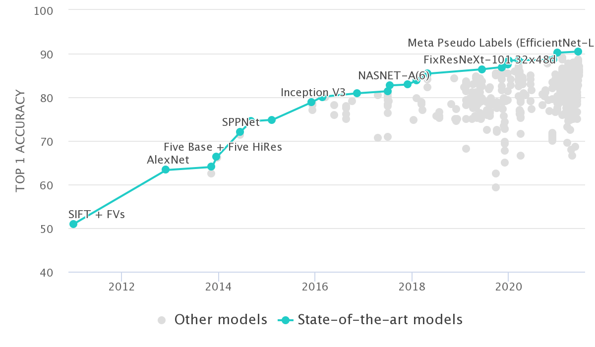Click the gray Other models legend dot

162,320
